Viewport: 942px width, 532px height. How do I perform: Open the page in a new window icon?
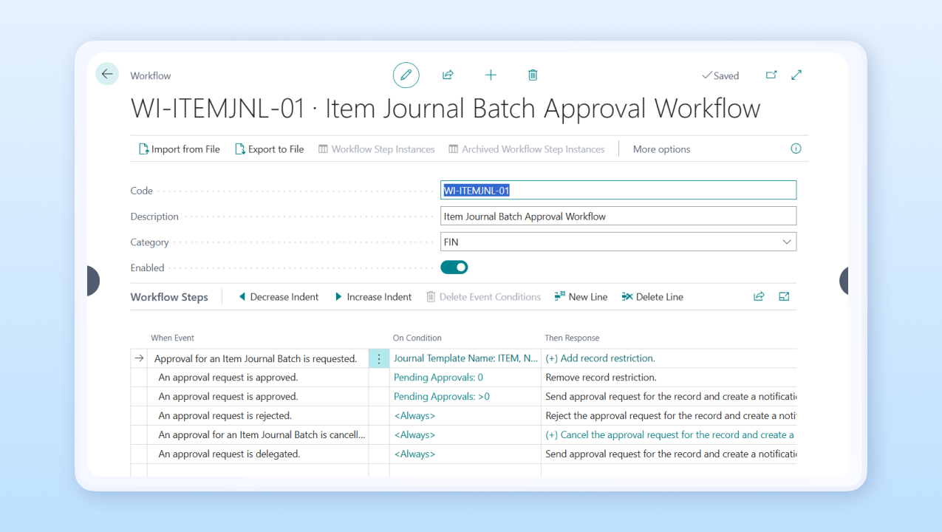click(771, 75)
